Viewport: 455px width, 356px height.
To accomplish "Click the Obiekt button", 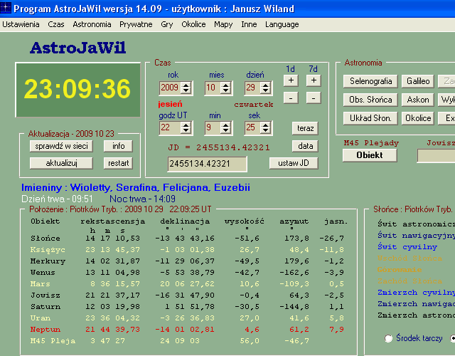I will coord(370,155).
